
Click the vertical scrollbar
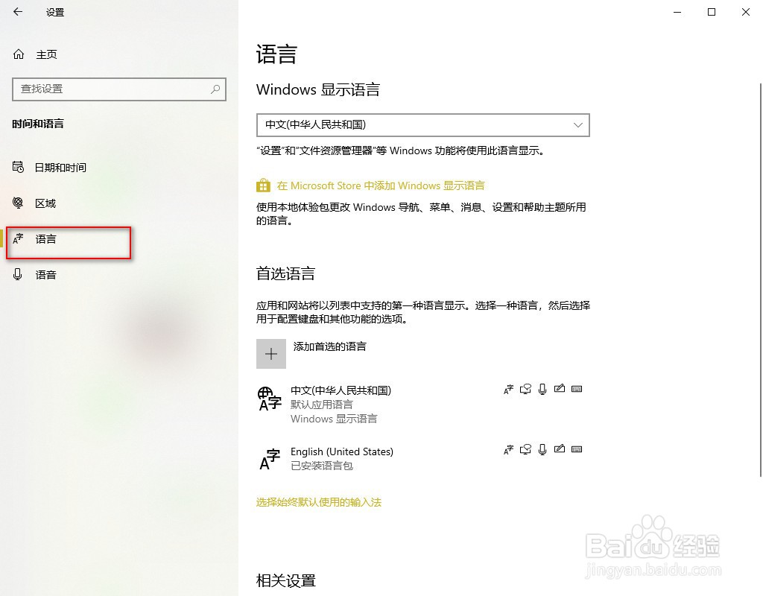[x=760, y=280]
